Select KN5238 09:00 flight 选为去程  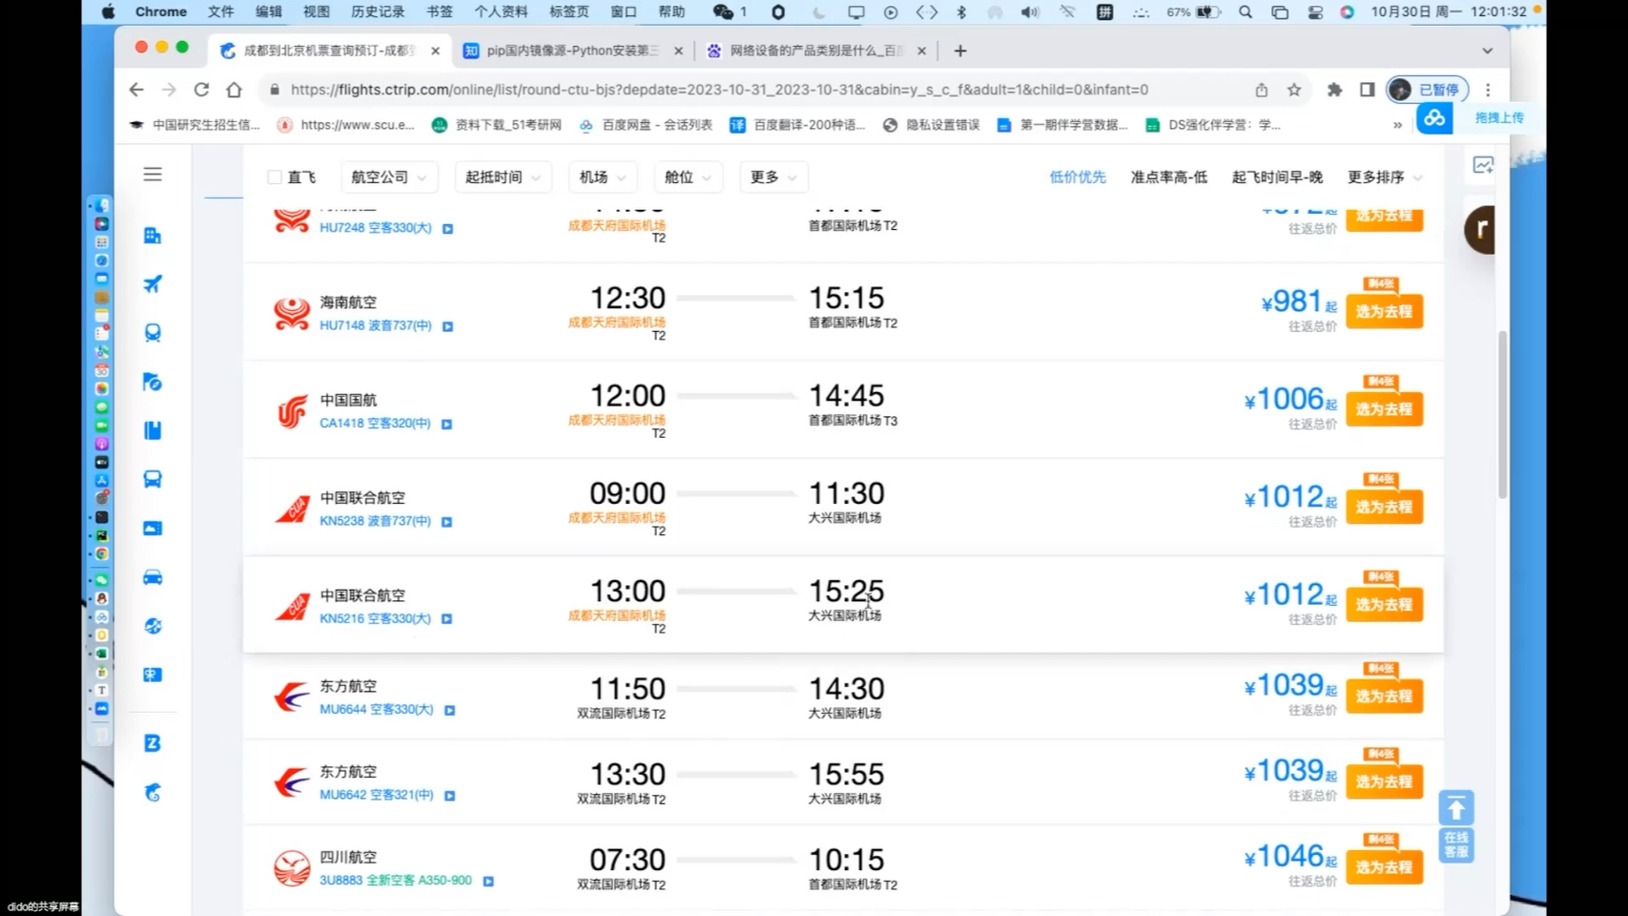click(1384, 507)
